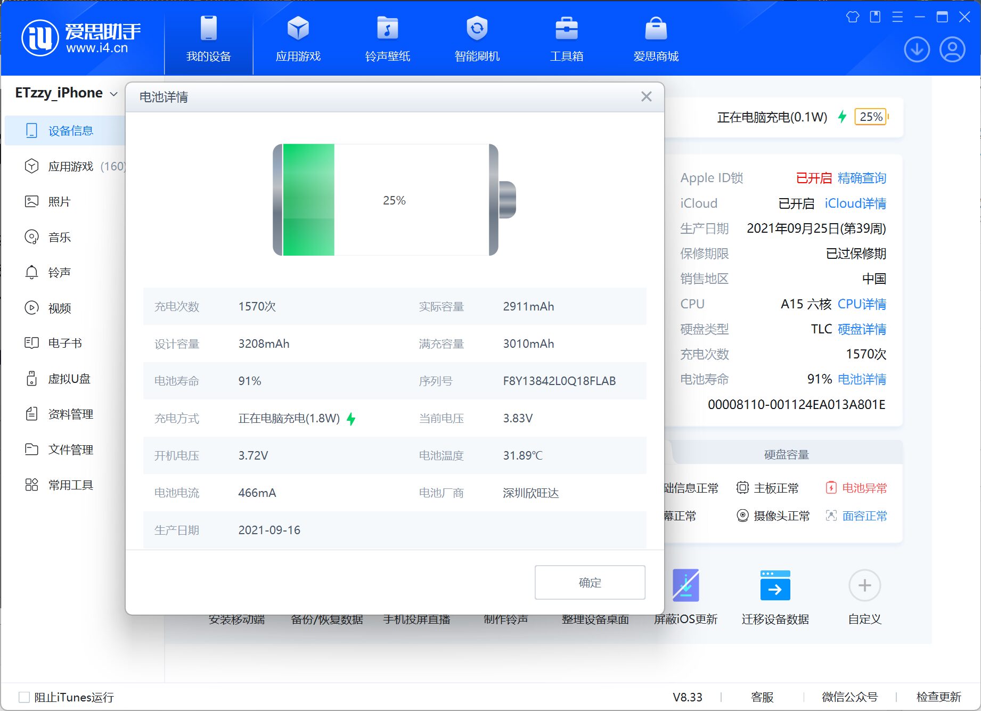Viewport: 981px width, 711px height.
Task: Click the 资料管理 icon in sidebar
Action: click(31, 414)
